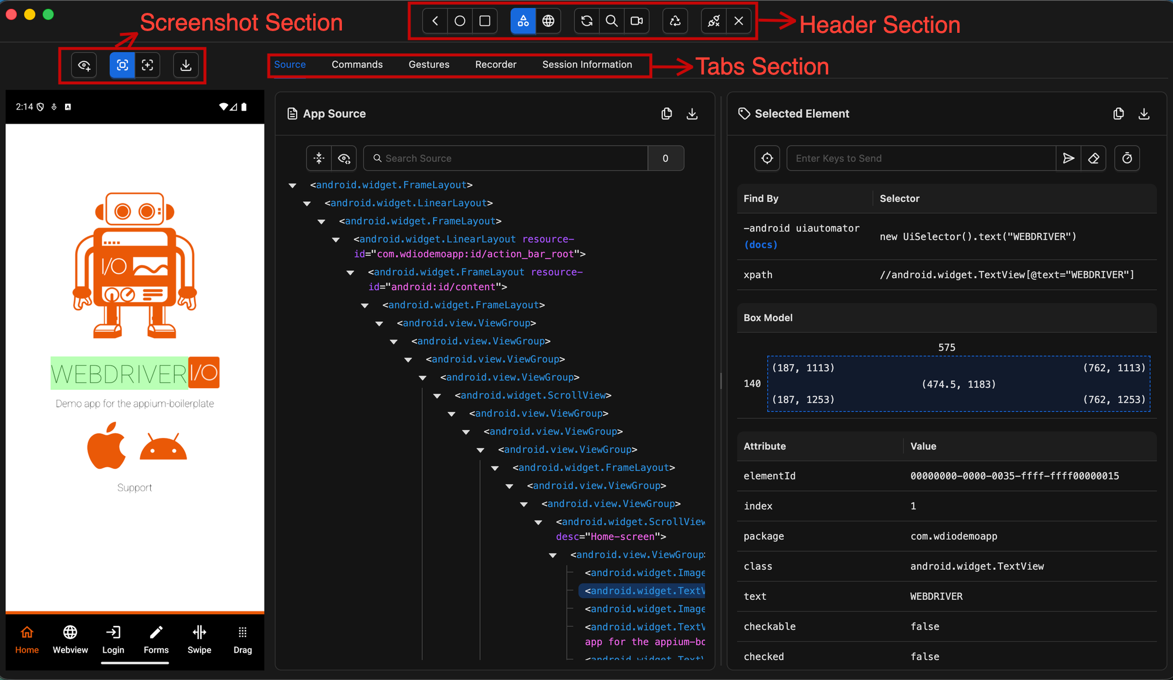Collapse the android.widget.ScrollView Home-screen node

[x=538, y=522]
